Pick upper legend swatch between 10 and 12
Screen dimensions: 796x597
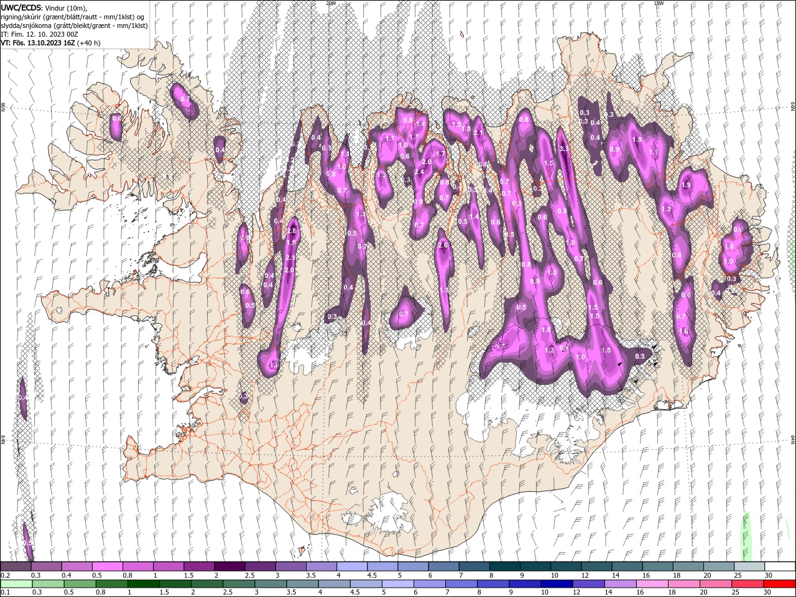pyautogui.click(x=565, y=567)
